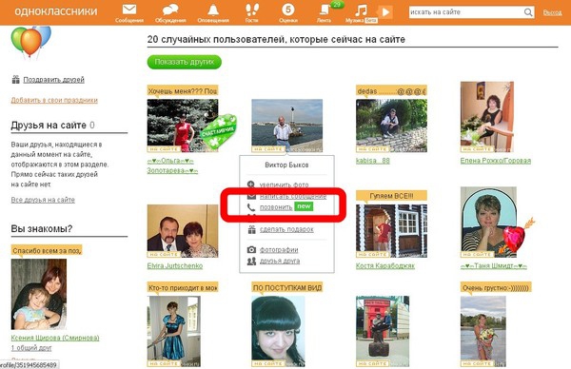Viewport: 571px width, 369px height.
Task: Open Елена Рожко/Горовая's profile photo
Action: coord(487,117)
